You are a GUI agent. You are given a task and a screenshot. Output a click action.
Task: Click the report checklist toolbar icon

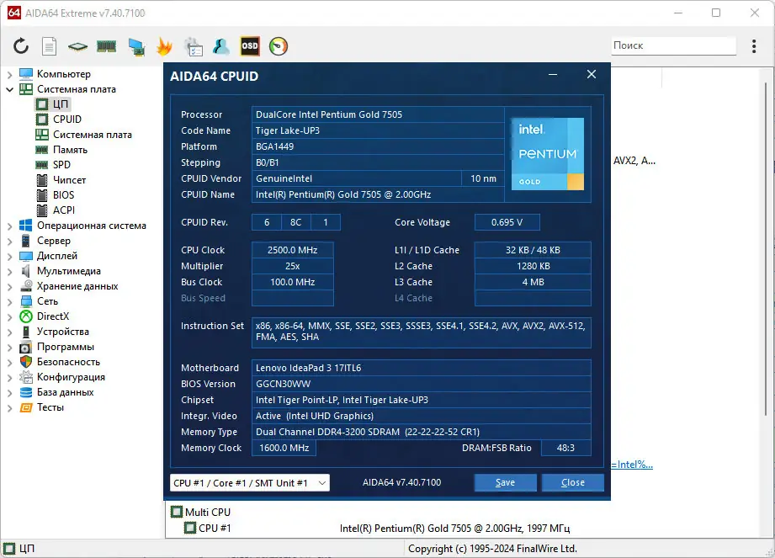194,46
